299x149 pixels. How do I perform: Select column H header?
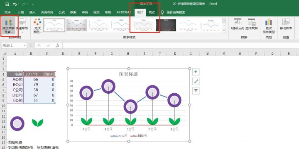pos(128,54)
